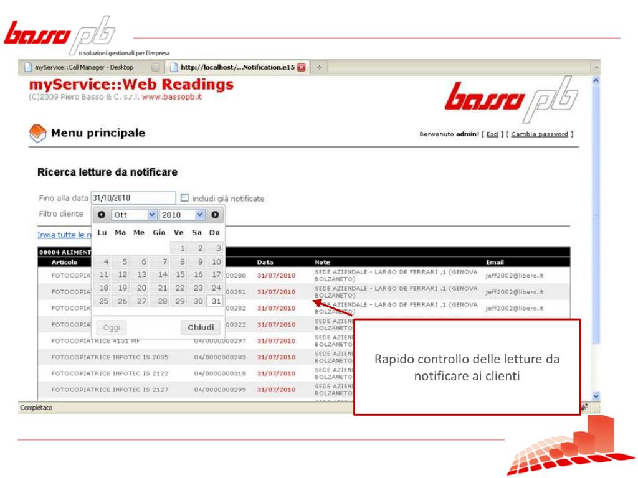Click the Oggi button in calendar
This screenshot has height=478, width=638.
point(112,327)
